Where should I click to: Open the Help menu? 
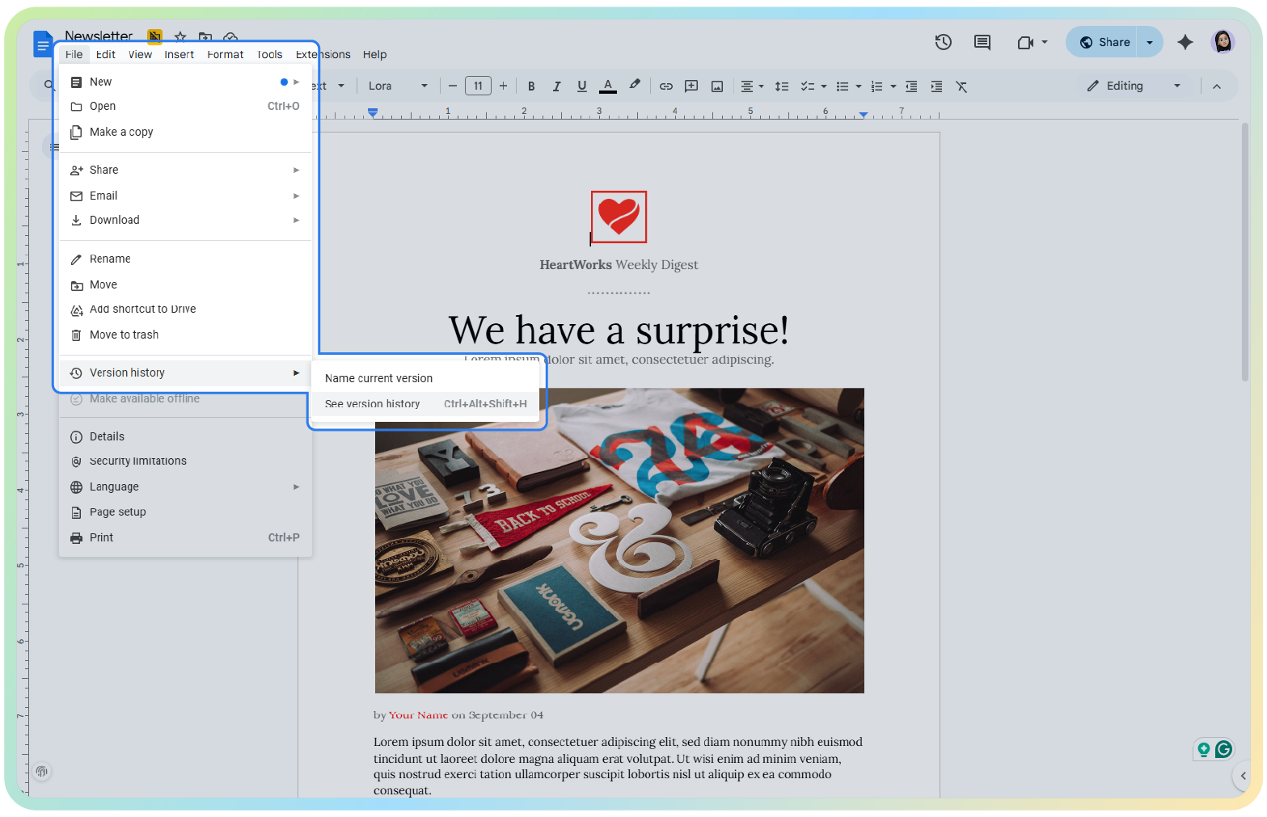pos(374,54)
